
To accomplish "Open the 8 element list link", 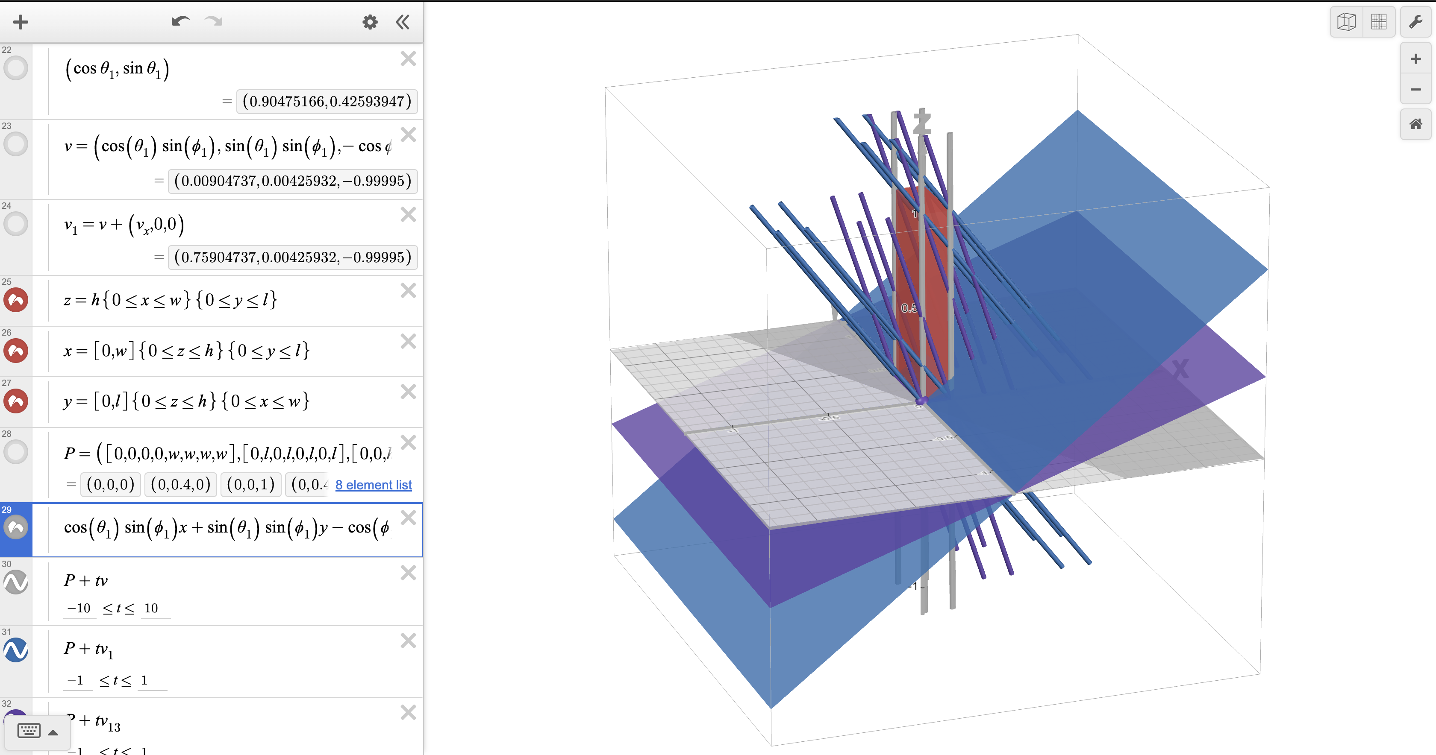I will (x=374, y=485).
